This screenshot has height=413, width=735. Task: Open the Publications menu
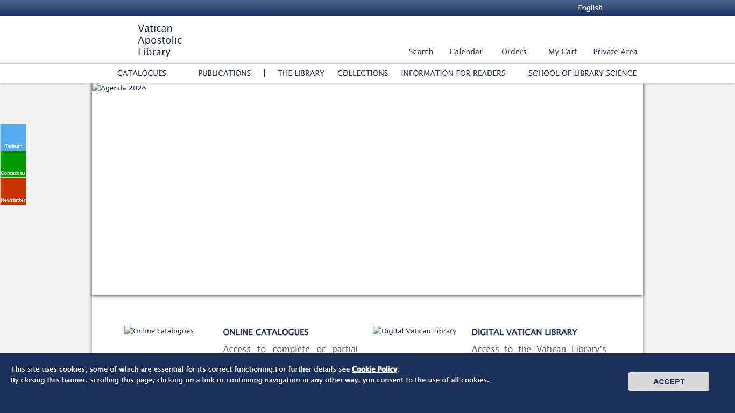click(x=224, y=73)
